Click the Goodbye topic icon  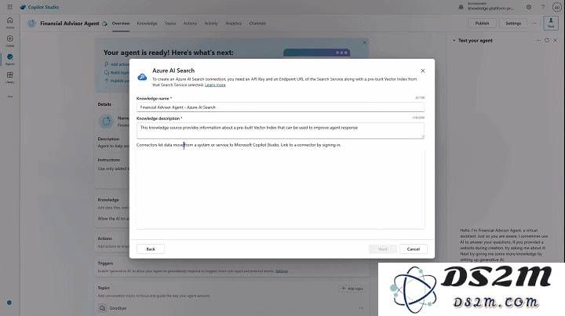coord(102,308)
